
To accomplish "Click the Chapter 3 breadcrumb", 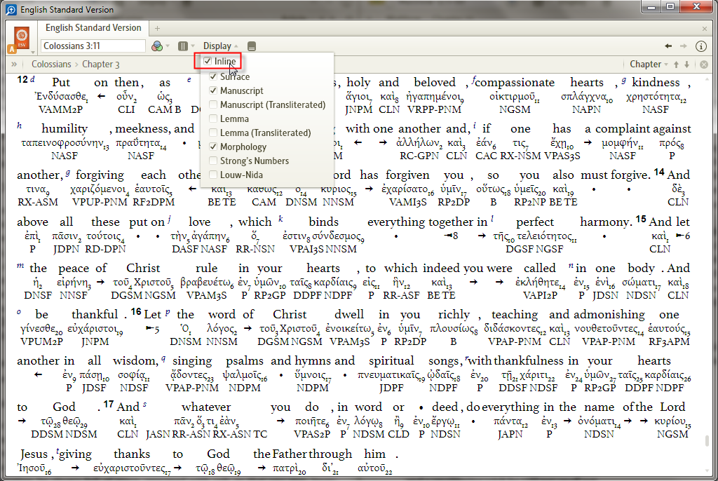I will 101,65.
